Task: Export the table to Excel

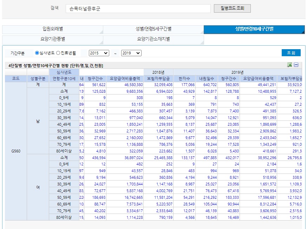Action: 289,65
